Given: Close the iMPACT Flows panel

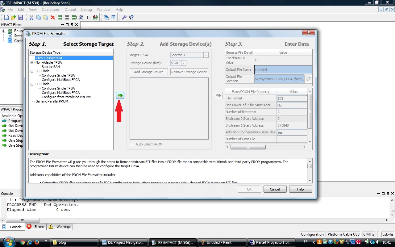Looking at the screenshot, I should click(77, 25).
